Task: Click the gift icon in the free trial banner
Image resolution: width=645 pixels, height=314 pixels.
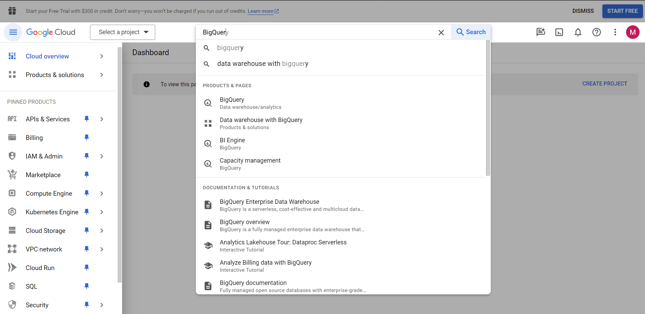Action: coord(12,11)
